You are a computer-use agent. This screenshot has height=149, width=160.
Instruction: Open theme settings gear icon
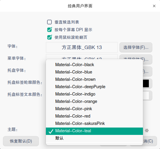pos(147,130)
